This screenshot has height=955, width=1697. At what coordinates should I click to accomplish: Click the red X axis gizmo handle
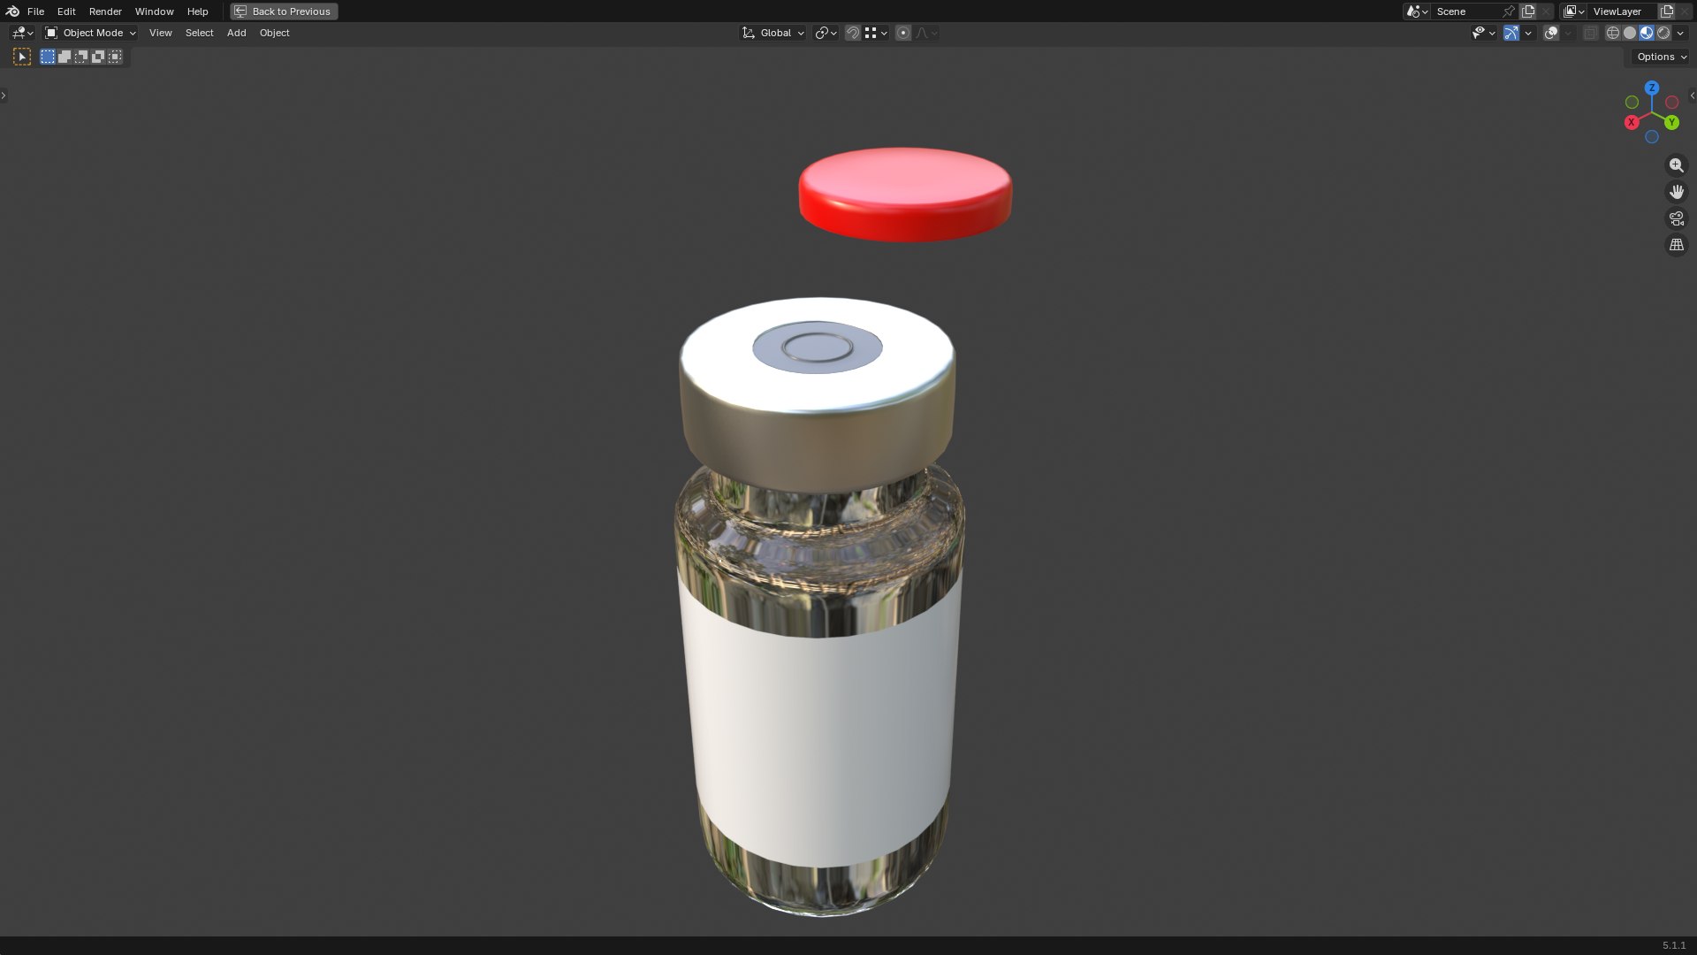[1632, 122]
